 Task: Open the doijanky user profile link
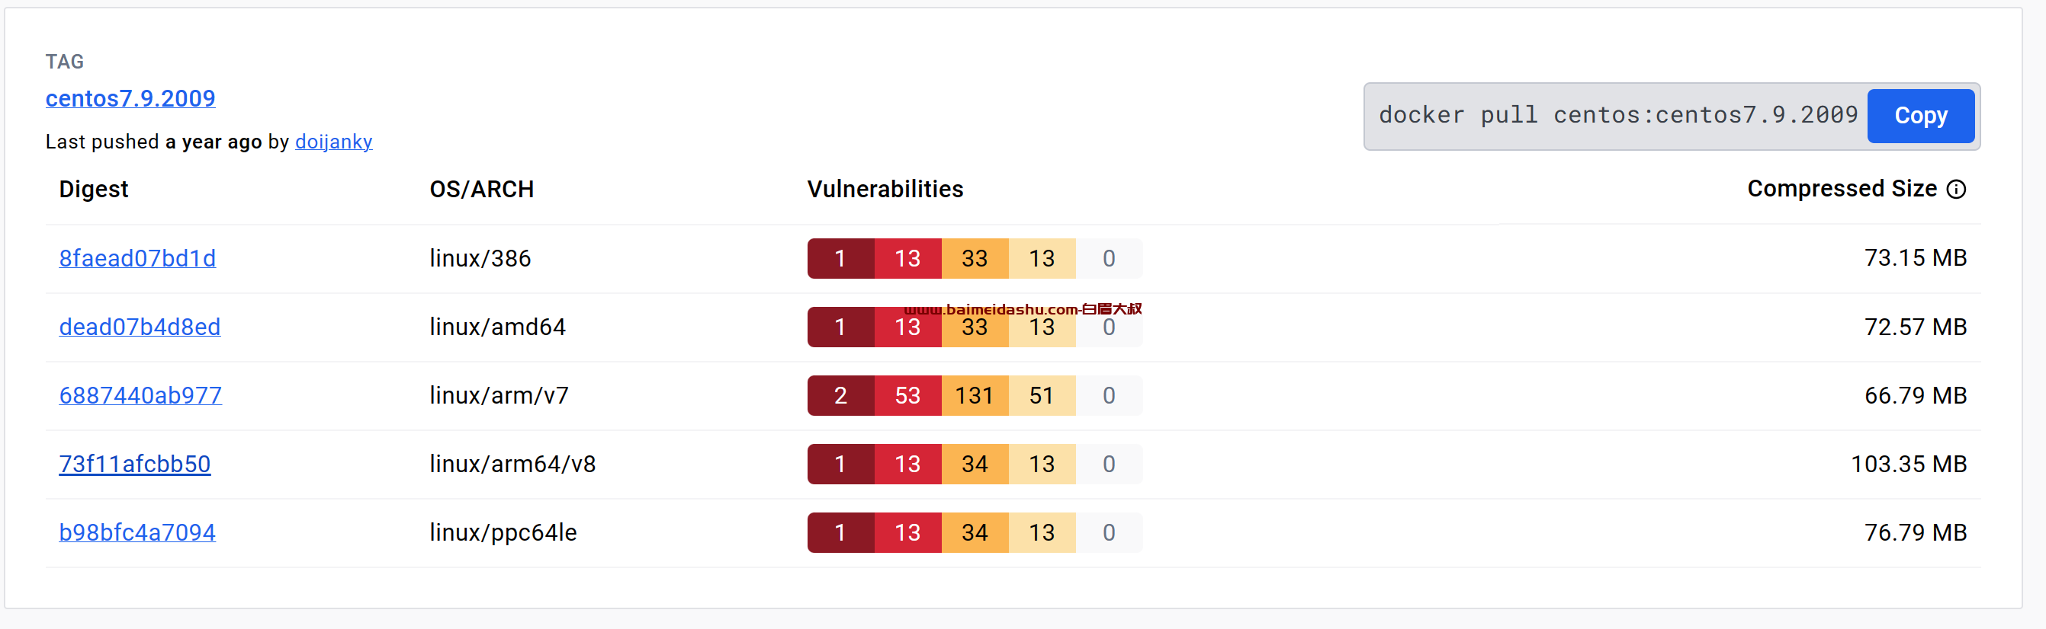(x=333, y=142)
